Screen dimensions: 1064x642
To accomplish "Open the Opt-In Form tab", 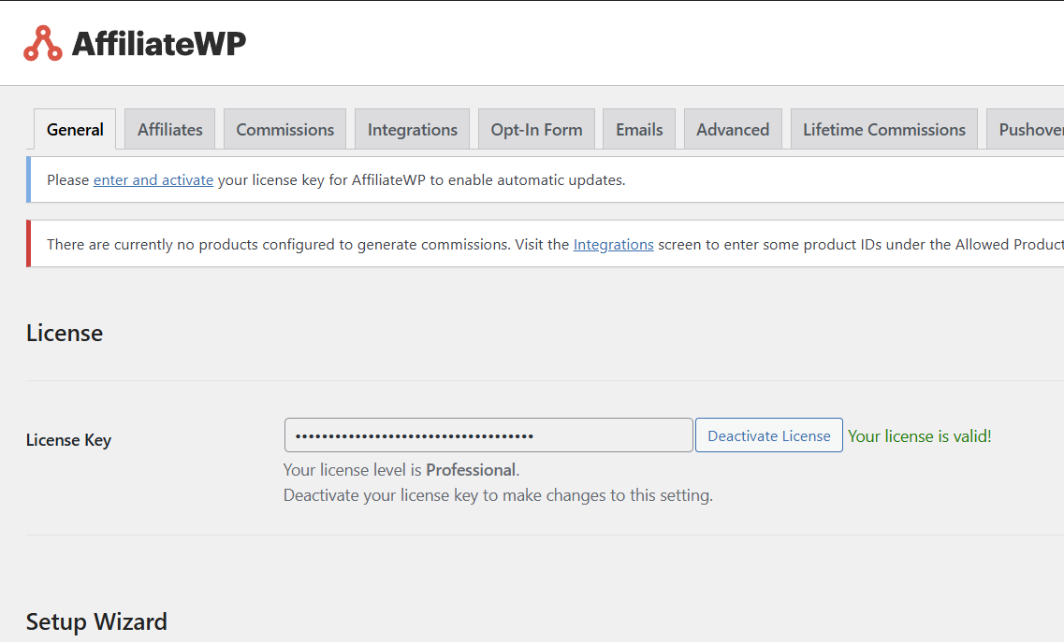I will pyautogui.click(x=537, y=129).
